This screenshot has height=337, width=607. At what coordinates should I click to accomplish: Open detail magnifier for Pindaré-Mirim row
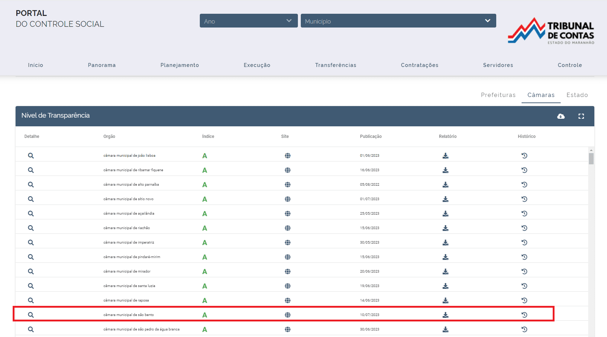click(31, 257)
